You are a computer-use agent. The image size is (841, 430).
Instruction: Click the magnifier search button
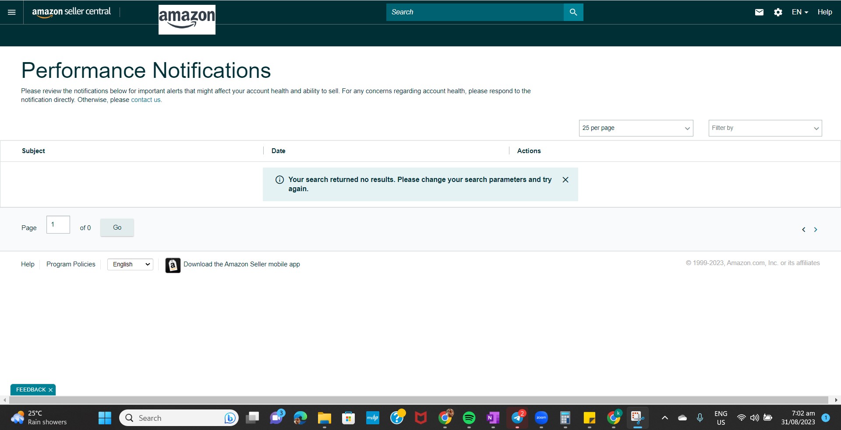[573, 12]
